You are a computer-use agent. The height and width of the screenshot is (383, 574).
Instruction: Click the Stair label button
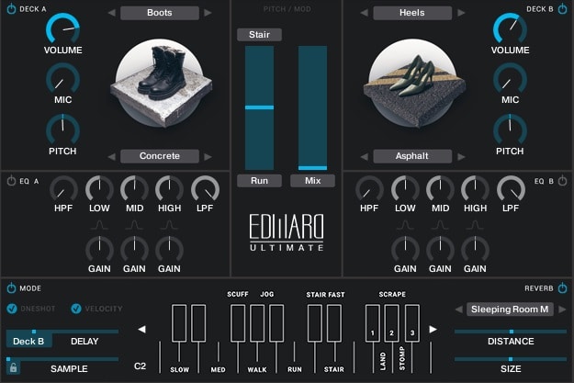coord(259,35)
